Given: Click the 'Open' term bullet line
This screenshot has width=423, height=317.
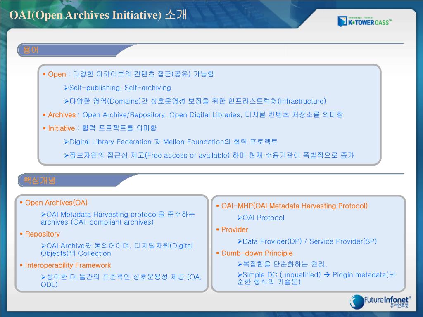Looking at the screenshot, I should [128, 74].
